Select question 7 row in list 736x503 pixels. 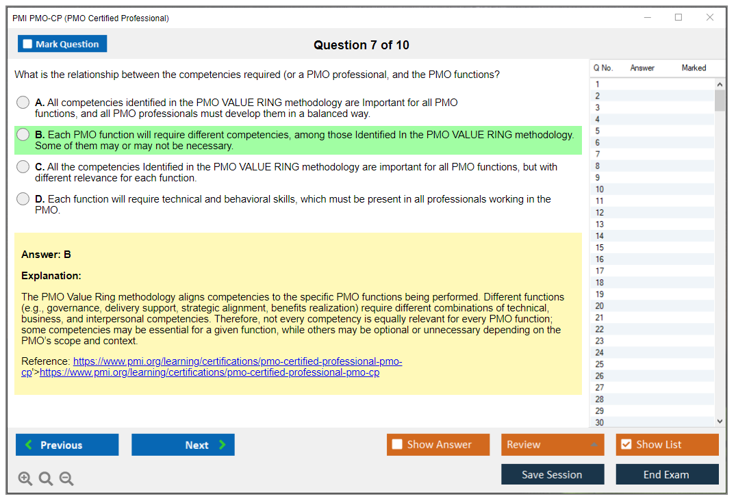pyautogui.click(x=650, y=154)
